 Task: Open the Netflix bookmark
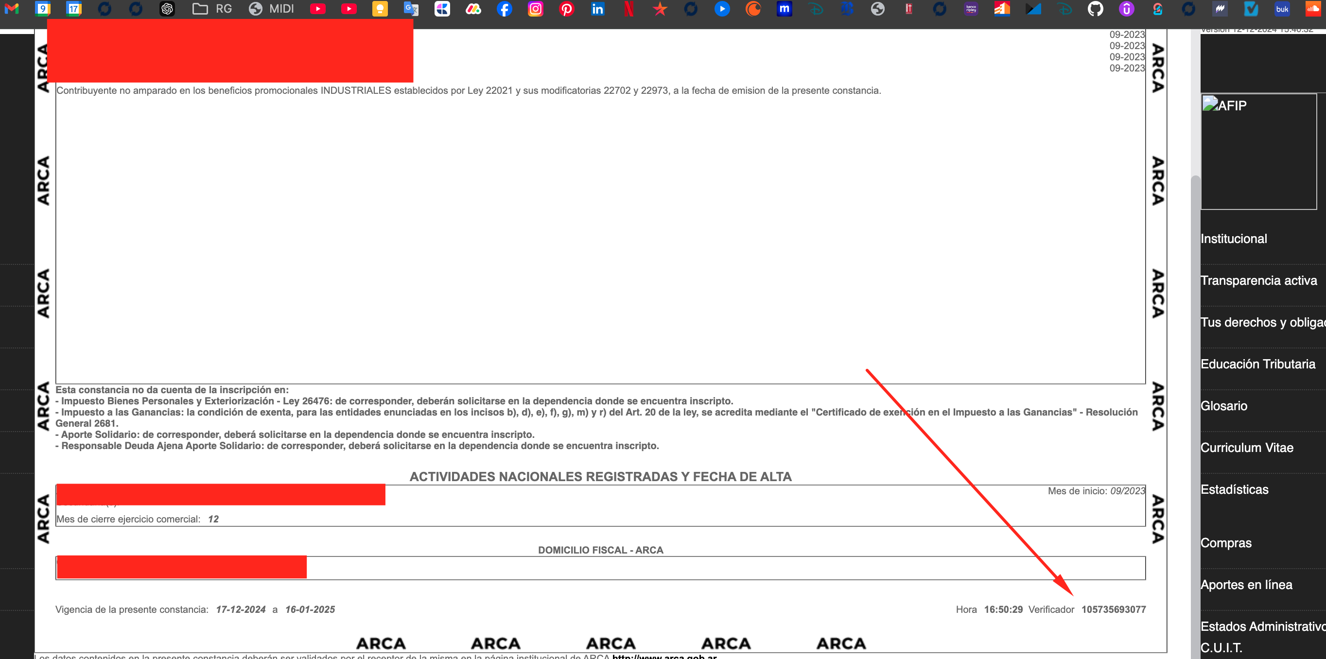(x=628, y=9)
